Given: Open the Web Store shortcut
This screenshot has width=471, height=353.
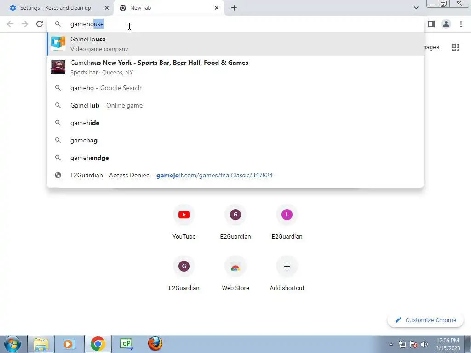Looking at the screenshot, I should point(235,273).
